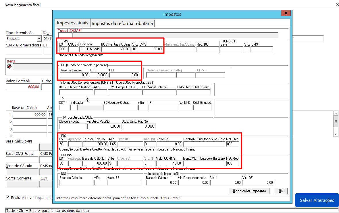Open the Tipo de emissão dropdown
Image resolution: width=339 pixels, height=213 pixels.
pos(39,39)
